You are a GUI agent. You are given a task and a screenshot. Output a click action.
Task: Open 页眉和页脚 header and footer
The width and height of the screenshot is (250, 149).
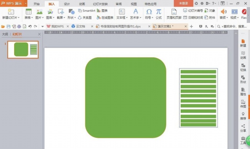(174, 14)
